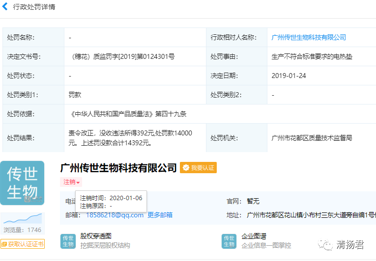Expand the 注销 status dropdown
This screenshot has width=376, height=261.
coord(71,182)
